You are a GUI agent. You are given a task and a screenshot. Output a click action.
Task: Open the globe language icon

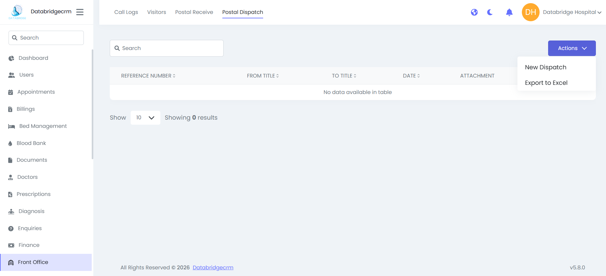pos(474,12)
